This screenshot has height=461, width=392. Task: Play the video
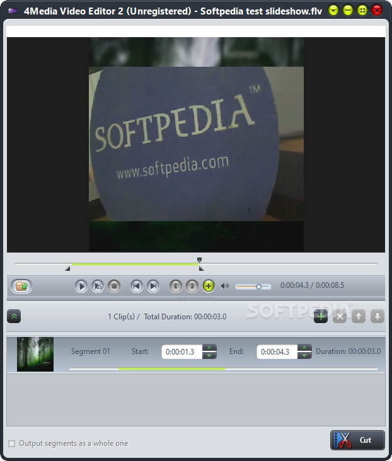coord(81,286)
